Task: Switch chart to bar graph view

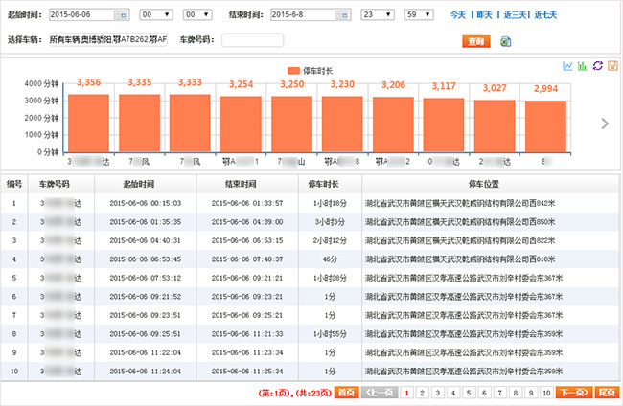Action: pos(583,66)
